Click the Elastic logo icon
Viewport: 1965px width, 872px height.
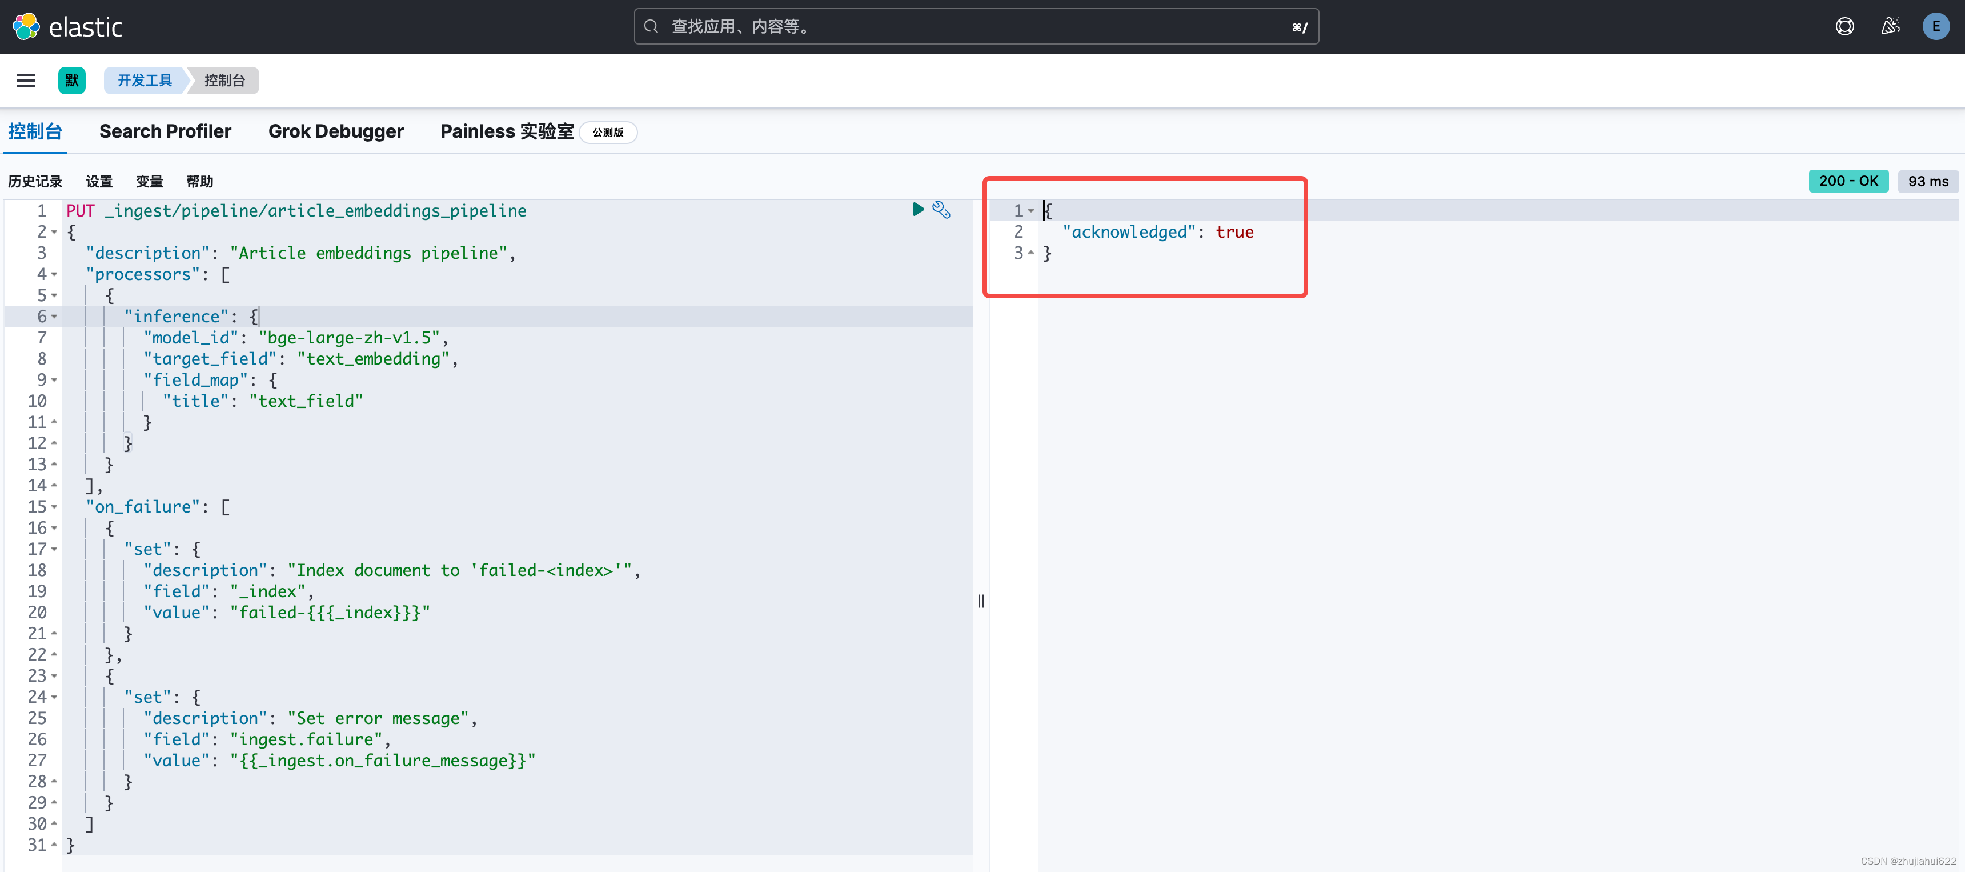pyautogui.click(x=26, y=27)
